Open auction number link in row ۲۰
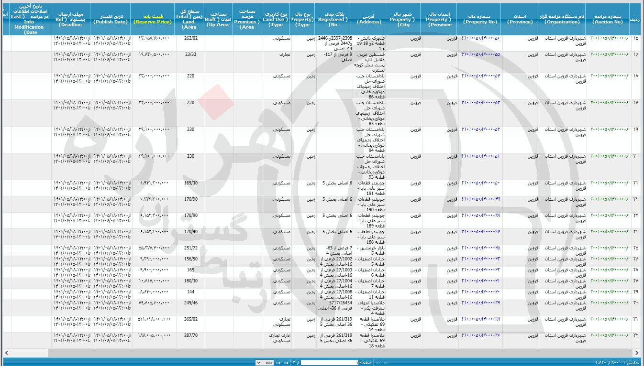This screenshot has height=366, width=644. (610, 156)
